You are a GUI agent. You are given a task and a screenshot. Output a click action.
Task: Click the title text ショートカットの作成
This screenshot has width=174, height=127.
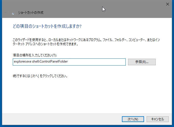[31, 13]
